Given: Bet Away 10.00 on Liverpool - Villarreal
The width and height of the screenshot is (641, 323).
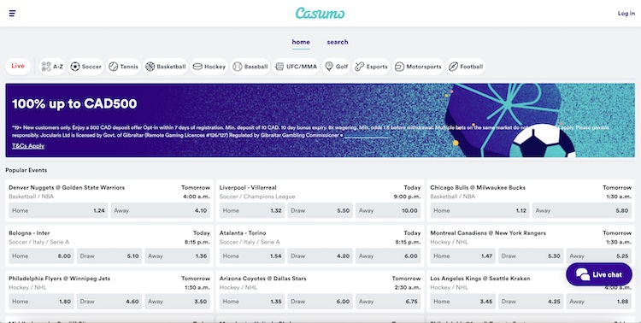Looking at the screenshot, I should (x=388, y=210).
